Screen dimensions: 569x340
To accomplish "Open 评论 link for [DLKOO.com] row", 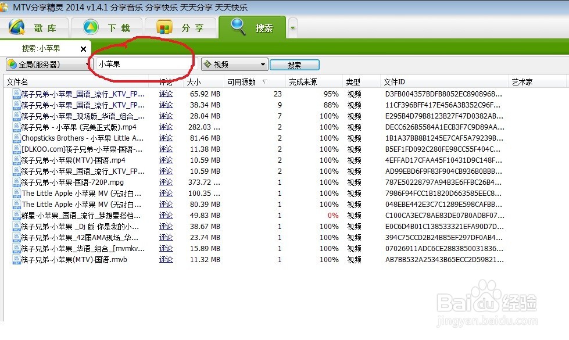I will pyautogui.click(x=166, y=149).
